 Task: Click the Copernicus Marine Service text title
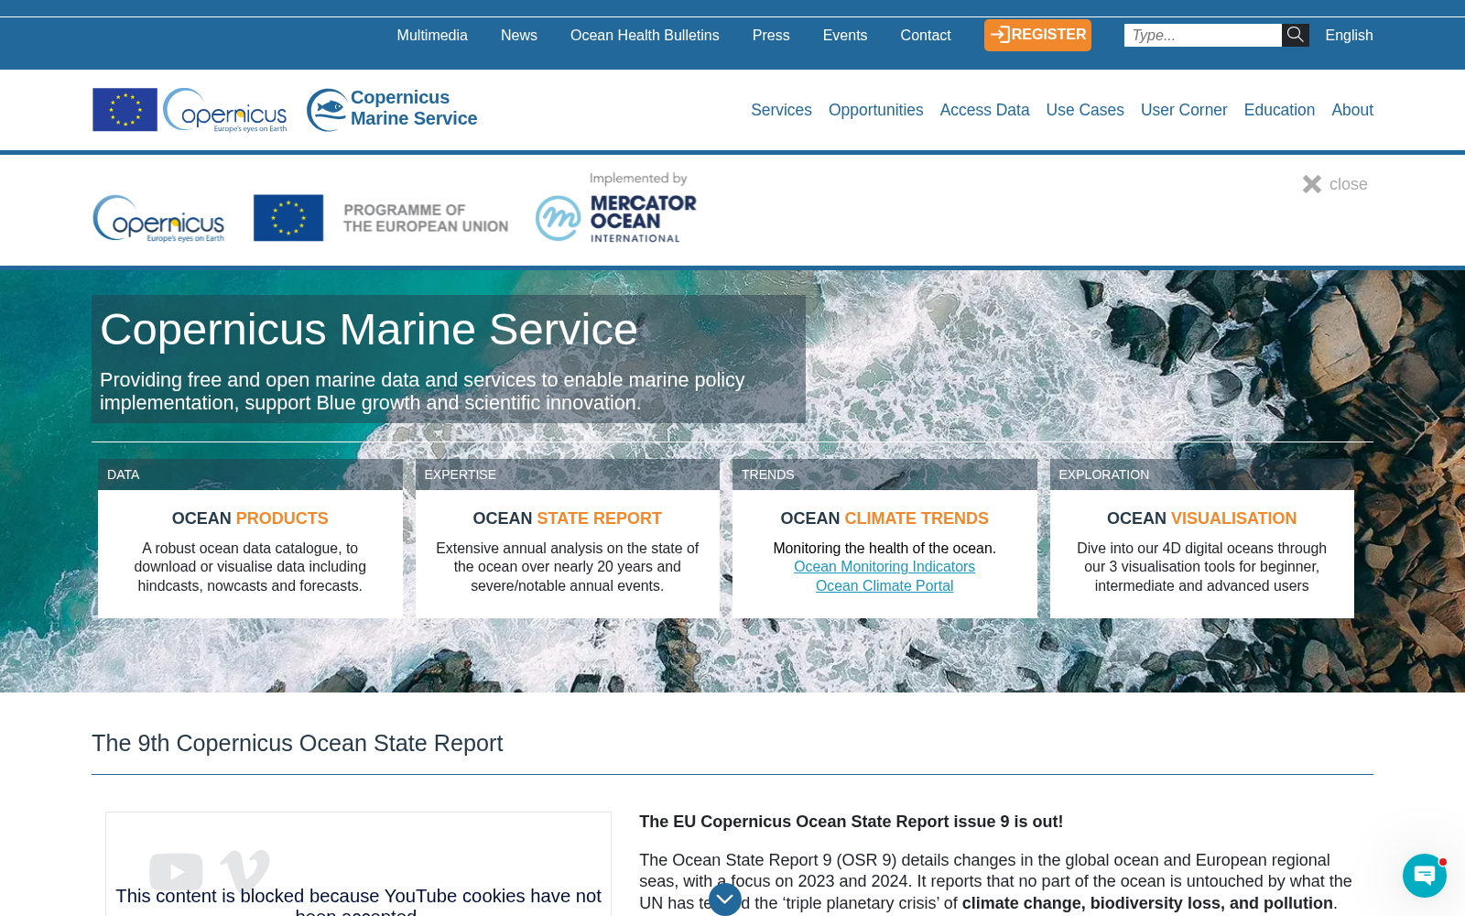[414, 108]
